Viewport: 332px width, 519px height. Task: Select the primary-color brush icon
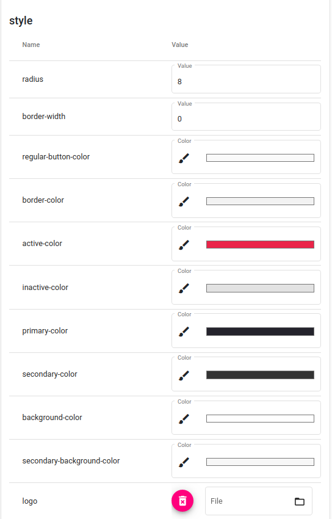184,332
